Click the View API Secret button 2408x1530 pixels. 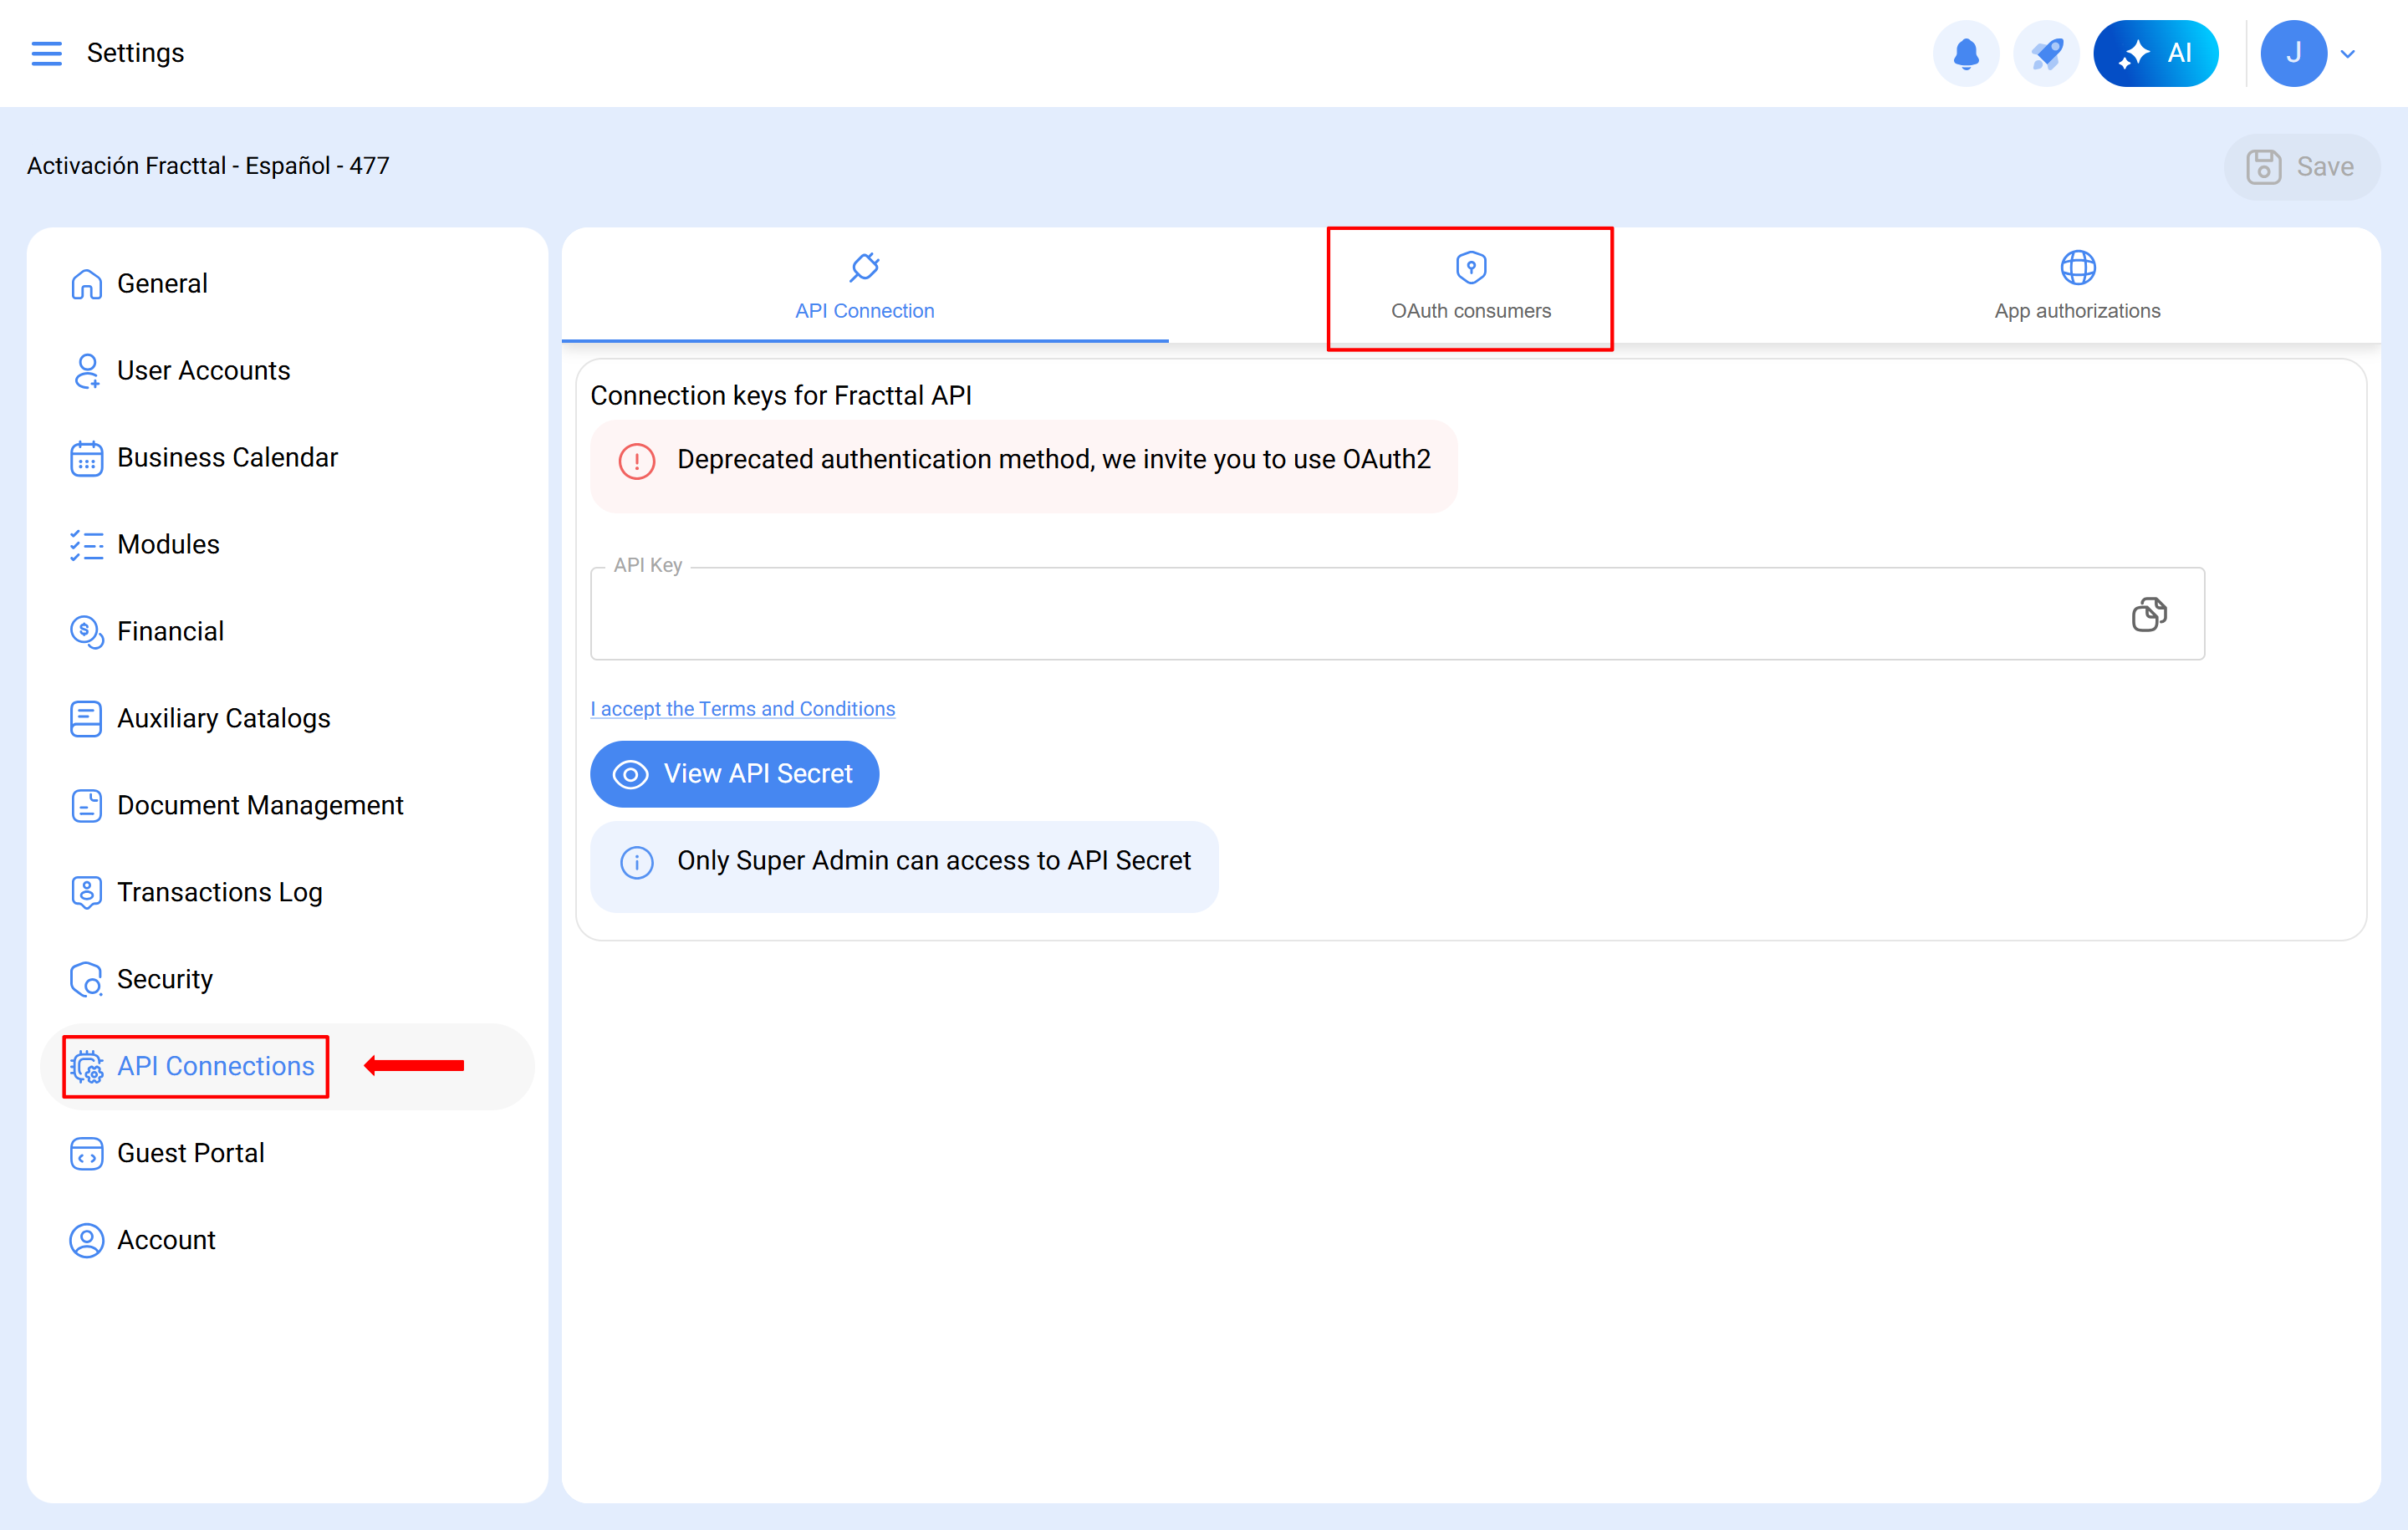click(x=734, y=774)
